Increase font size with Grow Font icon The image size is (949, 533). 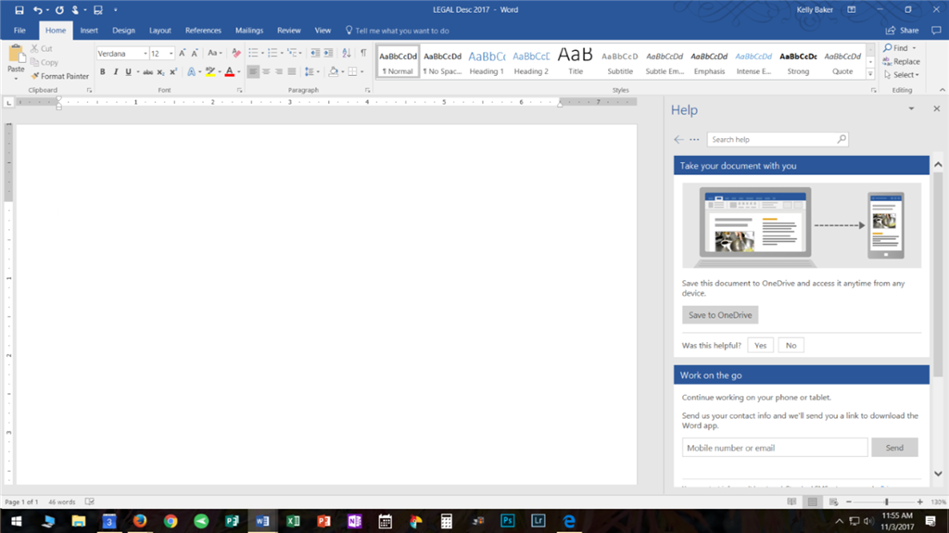(x=182, y=54)
